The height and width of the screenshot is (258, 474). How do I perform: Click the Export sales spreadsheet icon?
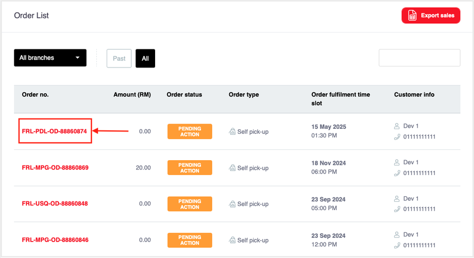[x=412, y=15]
